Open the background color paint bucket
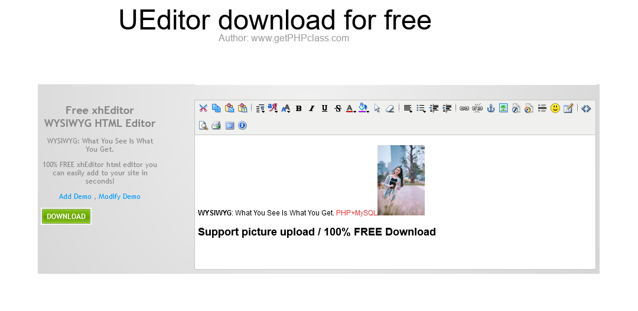Viewport: 638px width, 311px height. coord(363,108)
